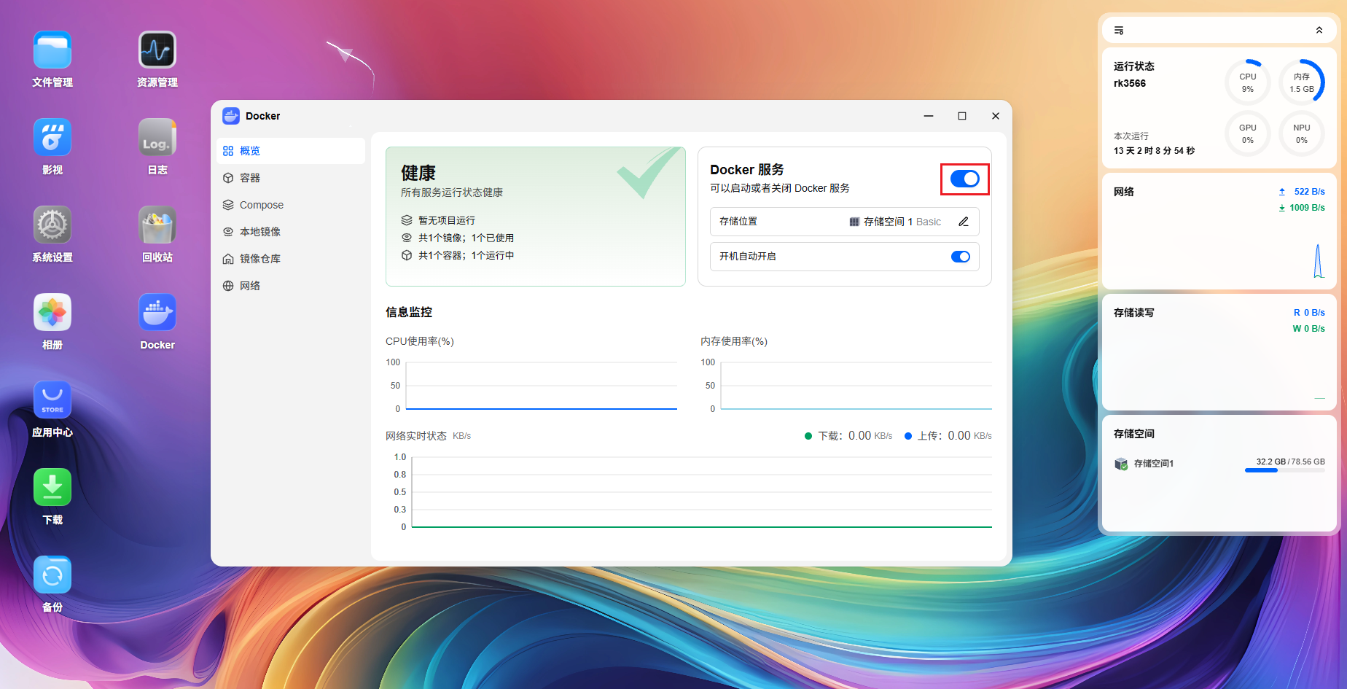
Task: Click the CPU 9% gauge in widget
Action: pyautogui.click(x=1248, y=82)
